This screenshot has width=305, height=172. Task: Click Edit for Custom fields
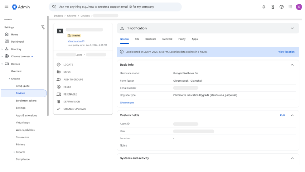click(283, 115)
